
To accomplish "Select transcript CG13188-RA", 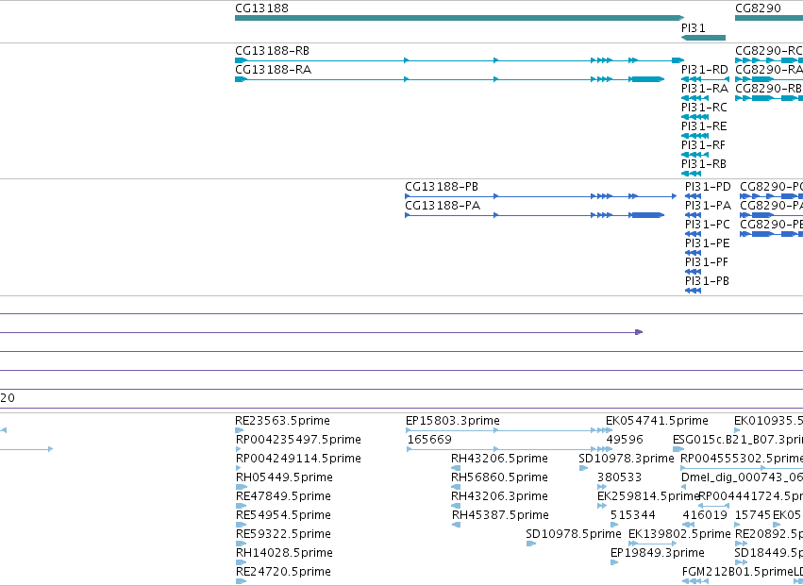I will 450,79.
